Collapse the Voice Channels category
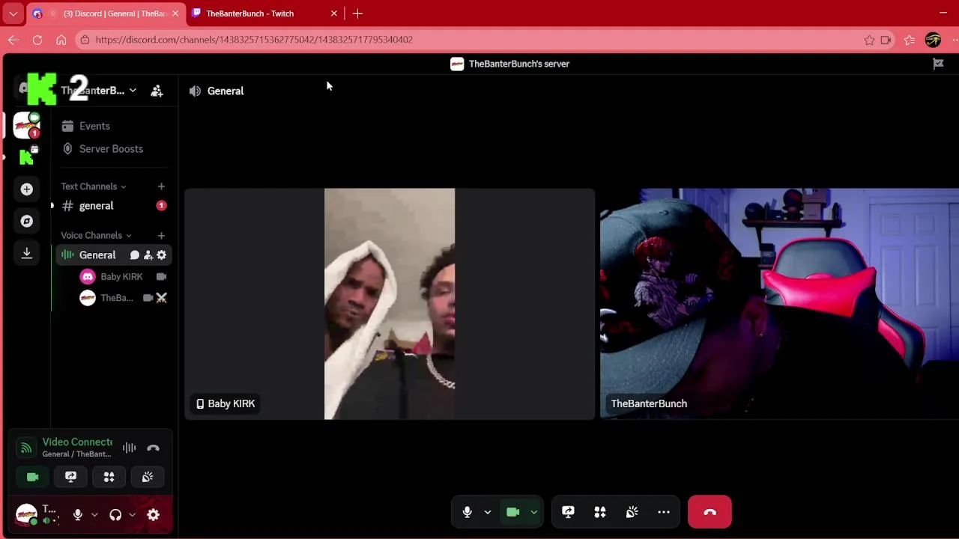The width and height of the screenshot is (959, 539). pyautogui.click(x=96, y=236)
